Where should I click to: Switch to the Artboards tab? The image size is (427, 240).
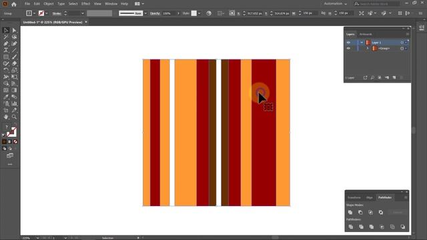366,34
